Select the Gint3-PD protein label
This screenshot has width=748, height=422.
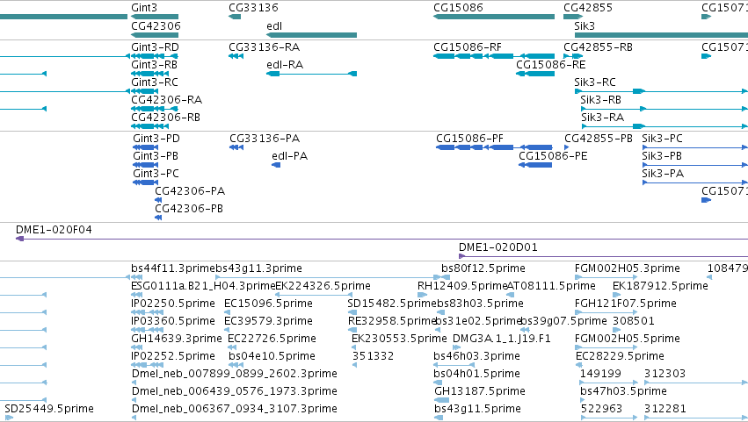pos(156,139)
